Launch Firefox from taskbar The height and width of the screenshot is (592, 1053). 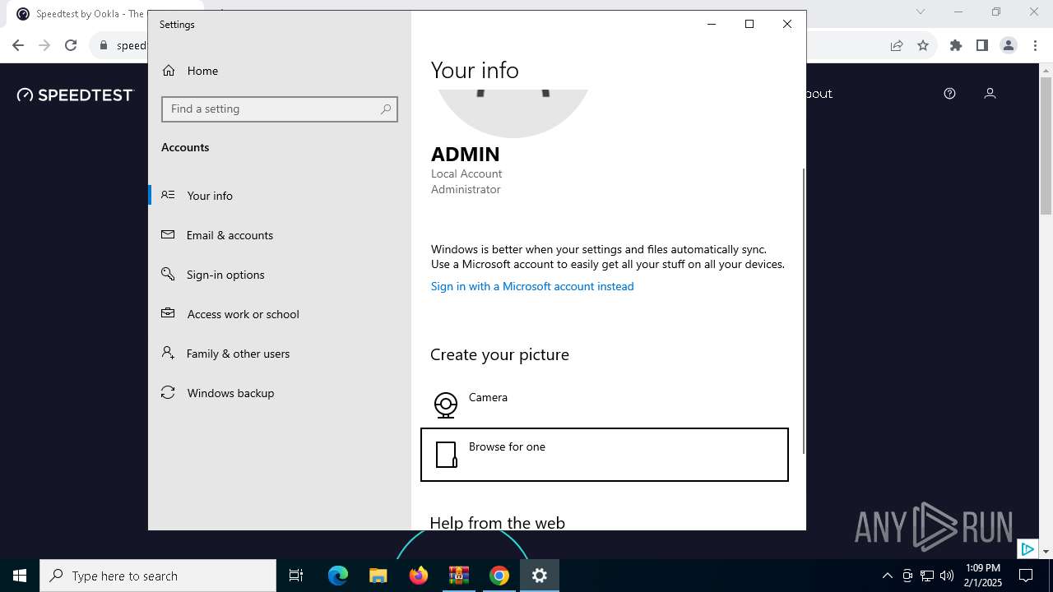[x=418, y=576]
